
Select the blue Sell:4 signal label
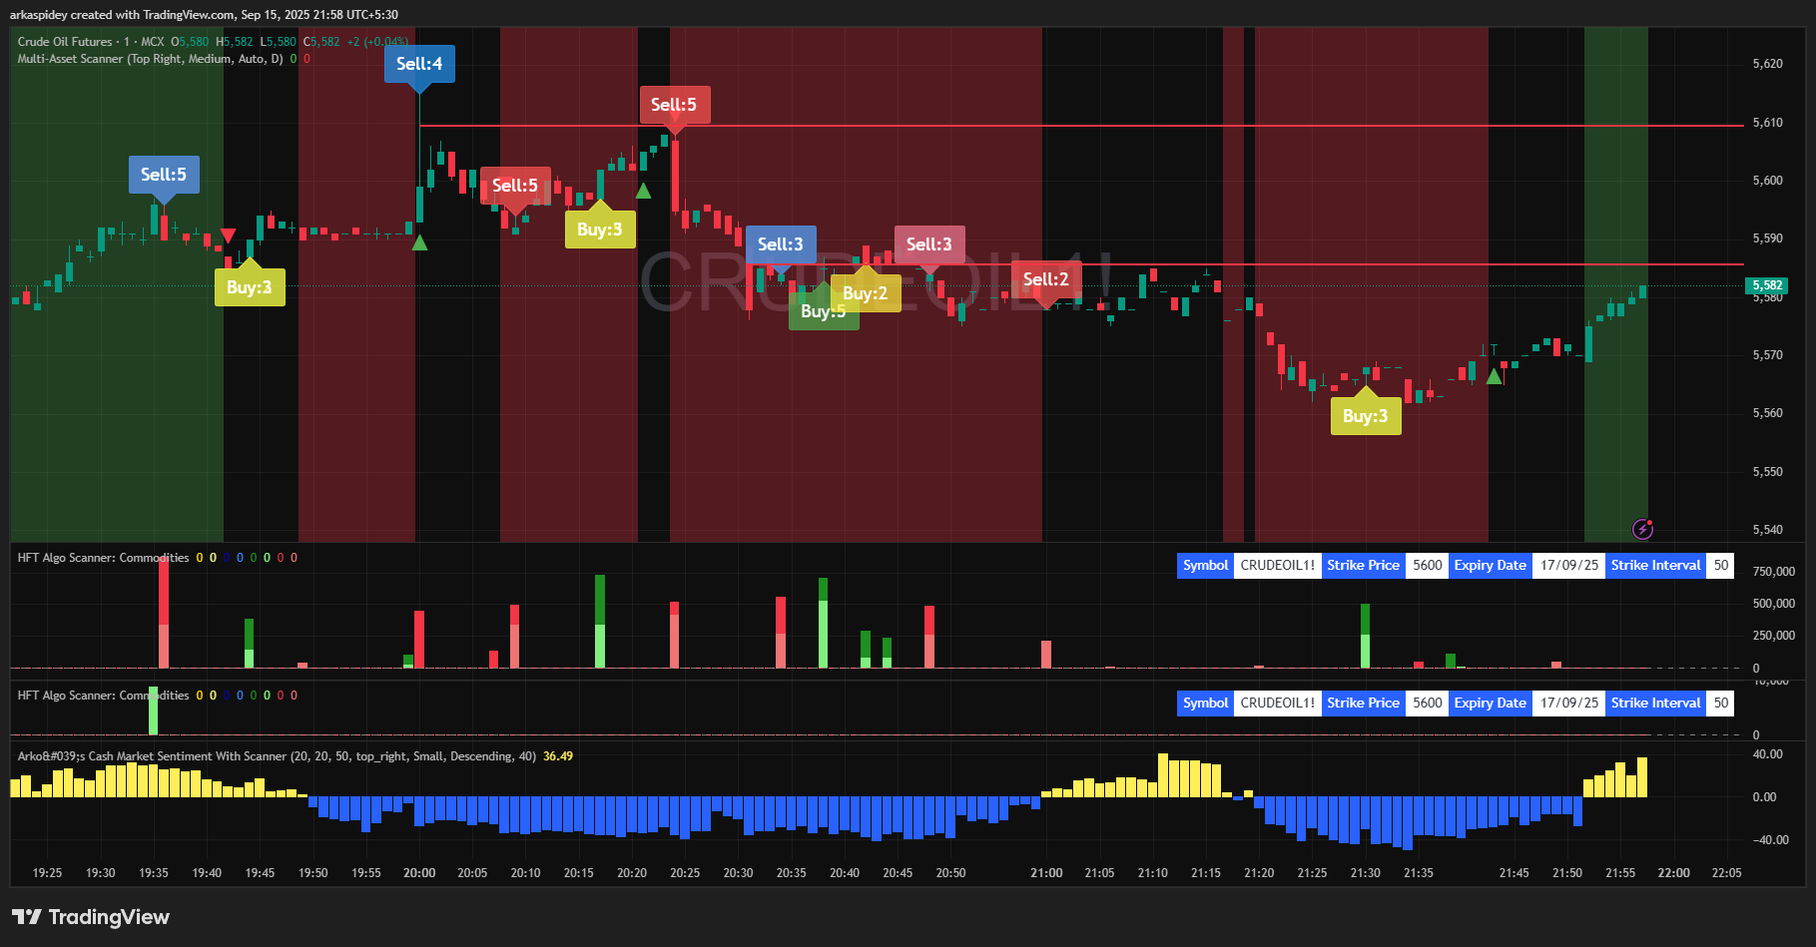[419, 64]
